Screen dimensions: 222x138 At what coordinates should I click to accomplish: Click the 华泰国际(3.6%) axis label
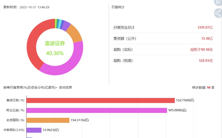(14, 130)
